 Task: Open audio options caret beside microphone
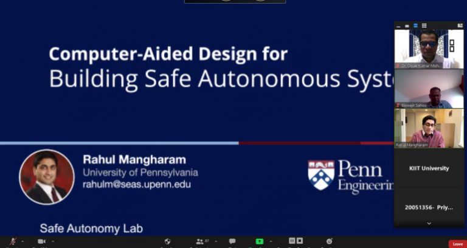[x=22, y=241]
